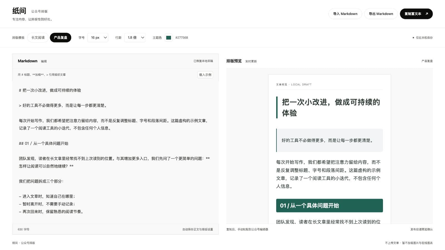
Task: Click 载入示例 to load the sample
Action: pos(205,75)
